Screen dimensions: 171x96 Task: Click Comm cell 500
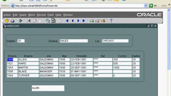coord(122,63)
